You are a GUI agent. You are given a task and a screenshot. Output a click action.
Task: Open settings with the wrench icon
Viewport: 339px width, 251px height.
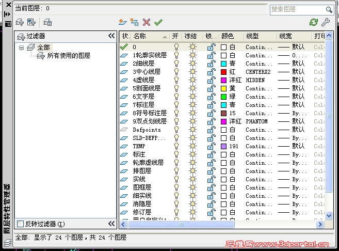pyautogui.click(x=326, y=22)
